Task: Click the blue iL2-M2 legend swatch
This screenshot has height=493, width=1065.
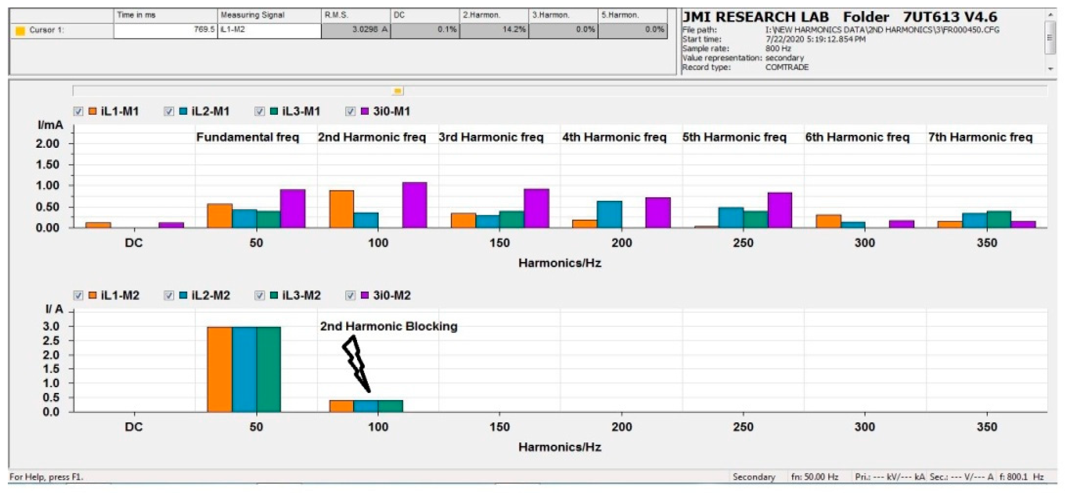Action: click(183, 295)
